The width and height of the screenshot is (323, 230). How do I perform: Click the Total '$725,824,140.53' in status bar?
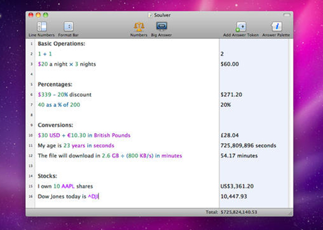click(238, 212)
